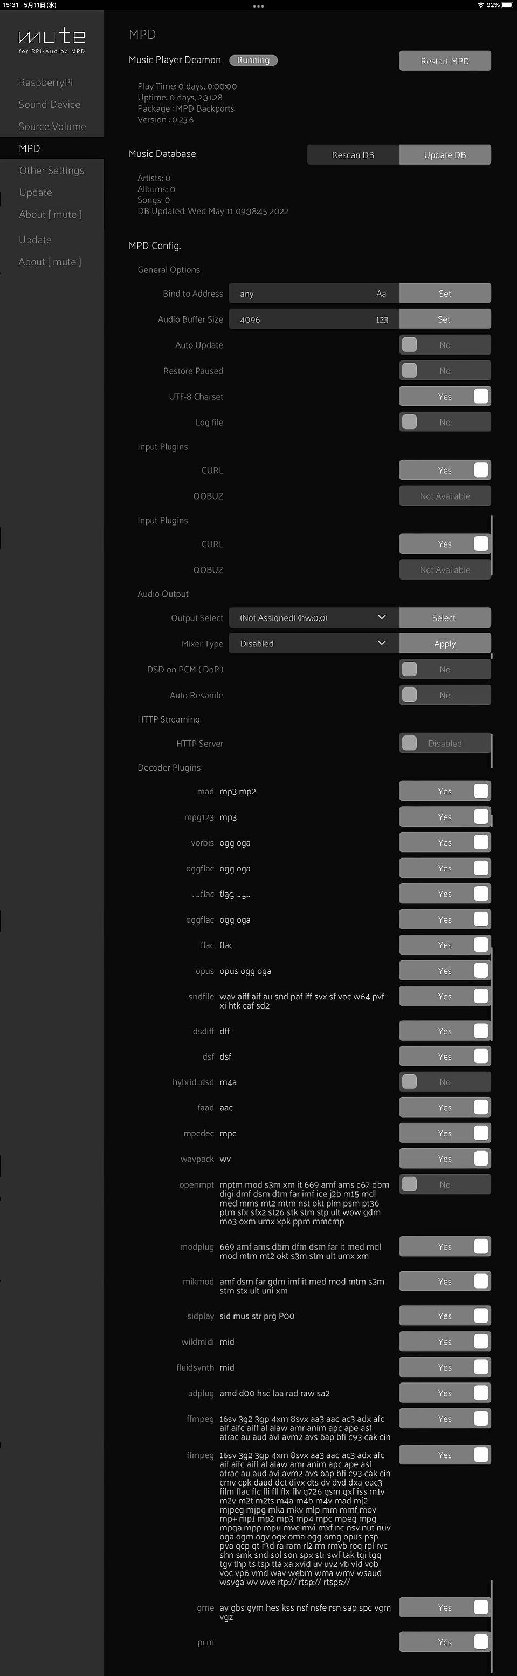Tap the Wi-Fi status icon
517x1676 pixels.
tap(480, 4)
